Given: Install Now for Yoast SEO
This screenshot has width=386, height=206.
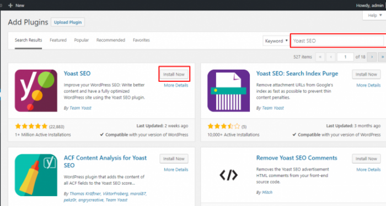Looking at the screenshot, I should tap(174, 74).
